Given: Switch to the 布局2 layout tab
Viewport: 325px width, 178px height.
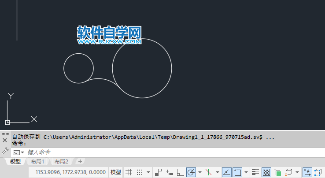Looking at the screenshot, I should 61,161.
